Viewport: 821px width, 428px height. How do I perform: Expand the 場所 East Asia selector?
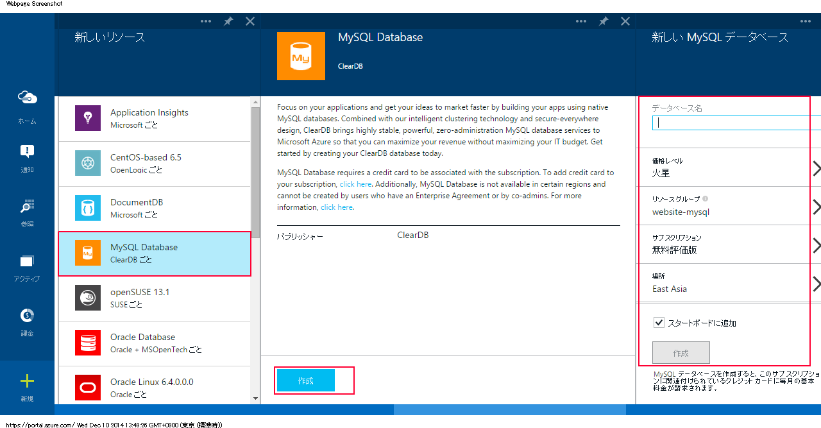(729, 283)
